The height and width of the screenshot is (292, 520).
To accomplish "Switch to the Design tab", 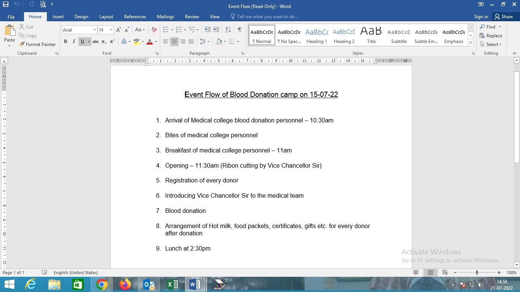I will (x=81, y=17).
